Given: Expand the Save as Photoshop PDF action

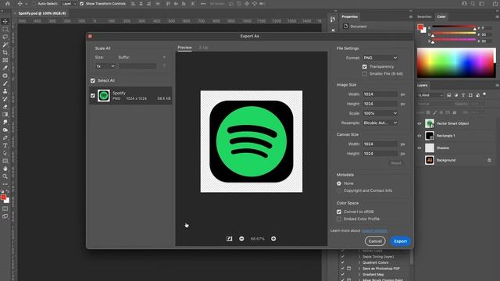Looking at the screenshot, I should tap(359, 269).
